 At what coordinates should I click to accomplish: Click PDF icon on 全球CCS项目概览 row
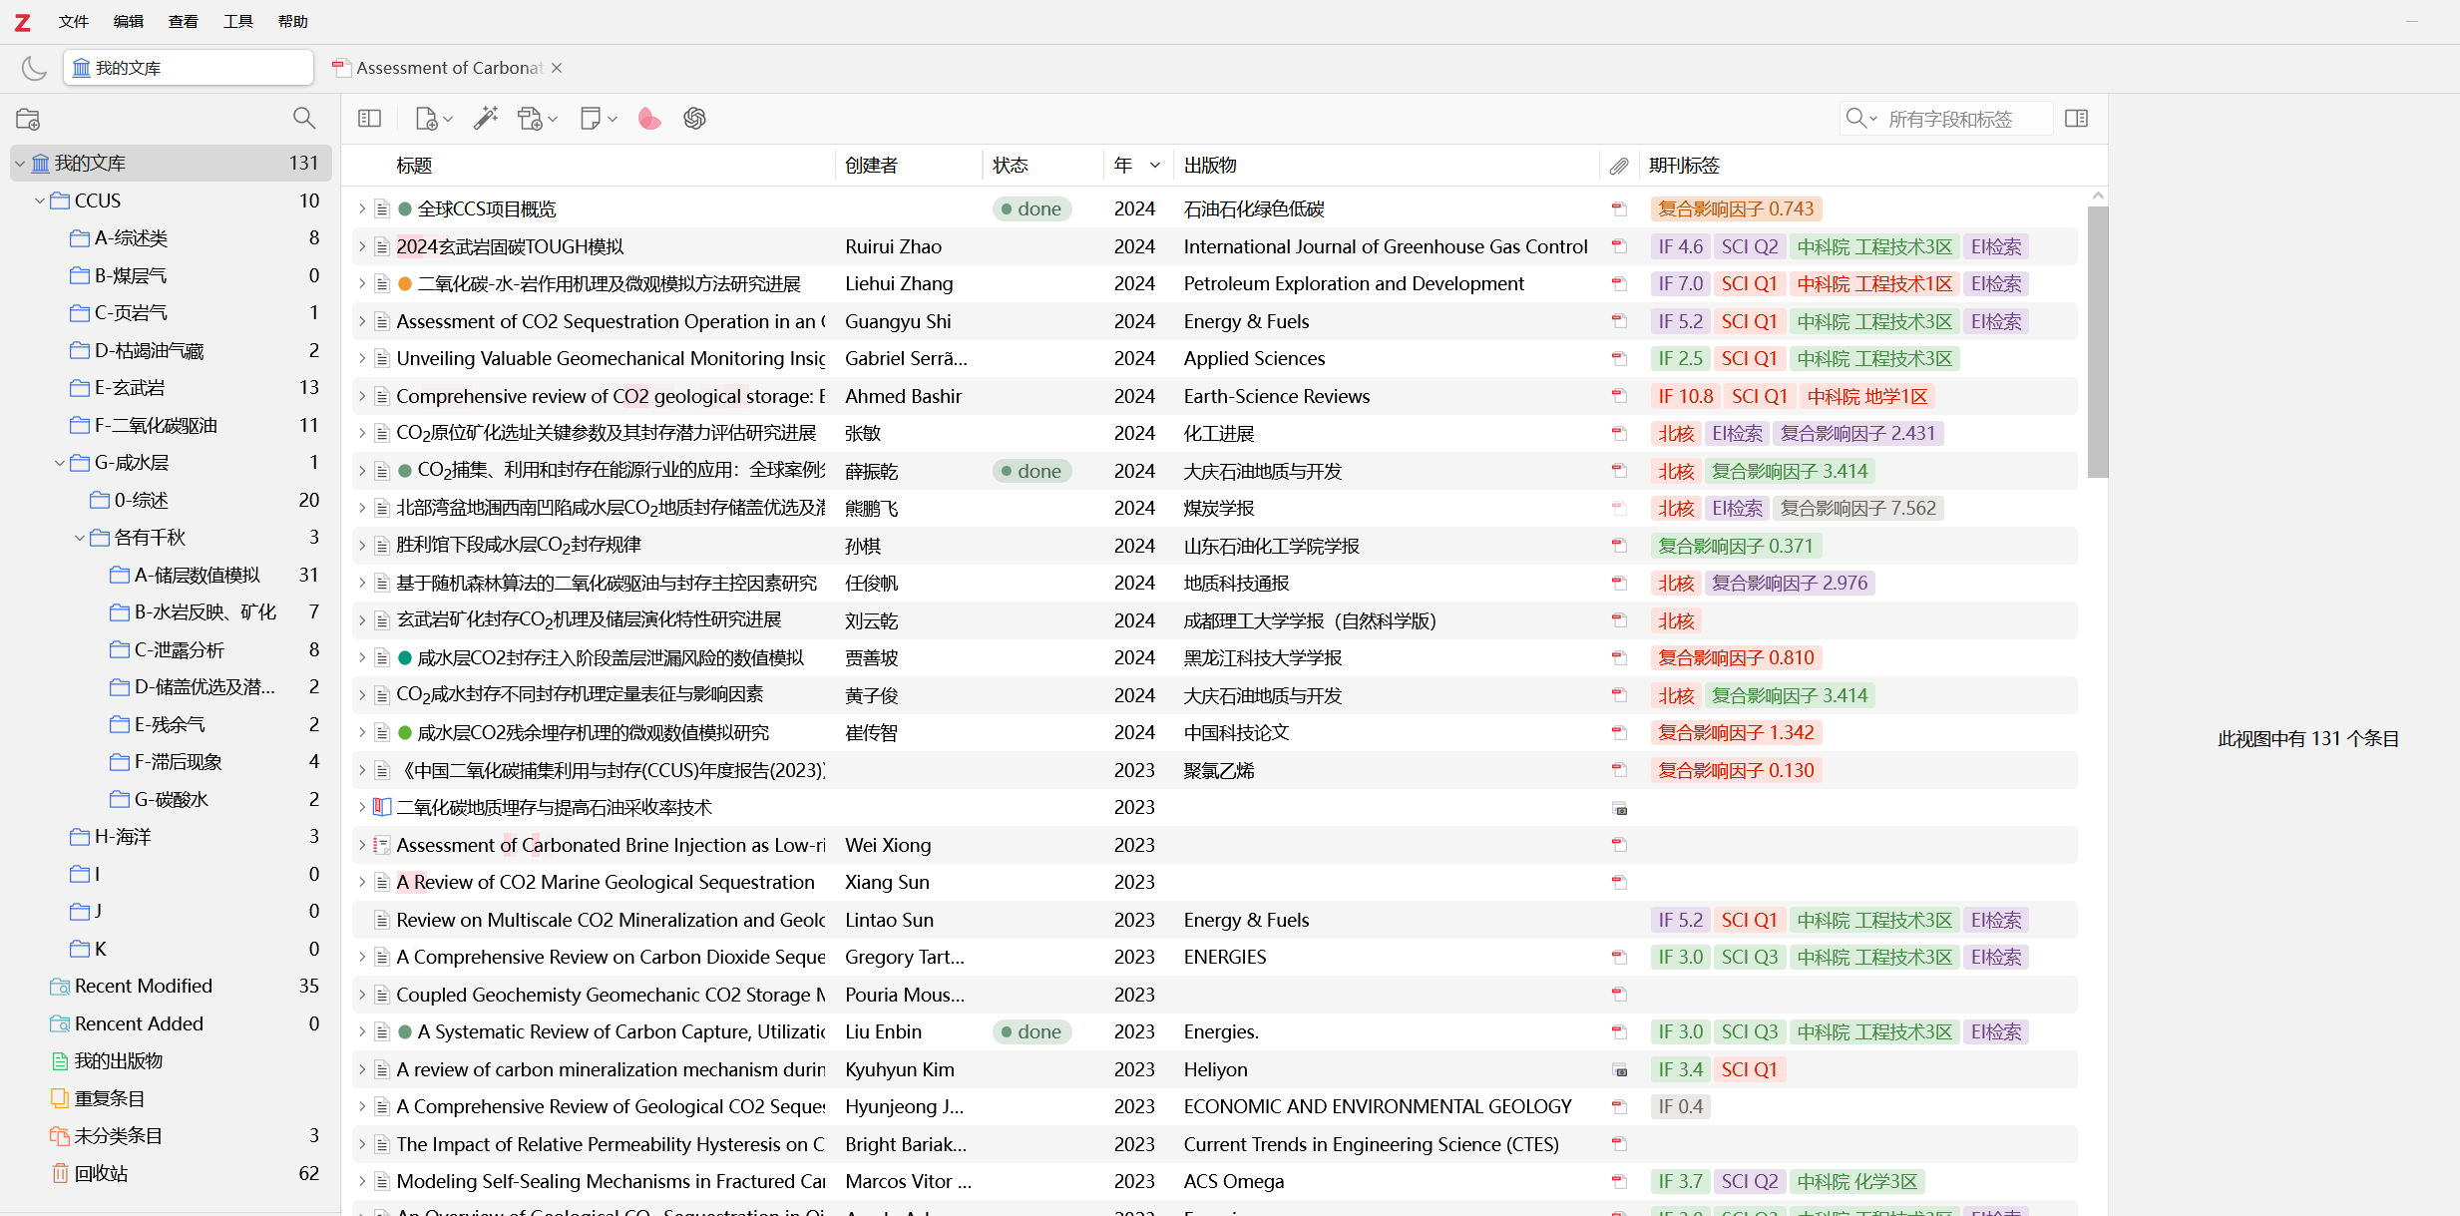(x=1618, y=209)
